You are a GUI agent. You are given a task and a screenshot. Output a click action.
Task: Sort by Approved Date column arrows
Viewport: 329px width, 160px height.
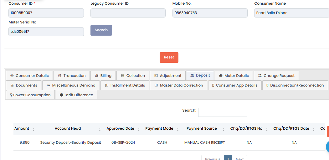(139, 129)
